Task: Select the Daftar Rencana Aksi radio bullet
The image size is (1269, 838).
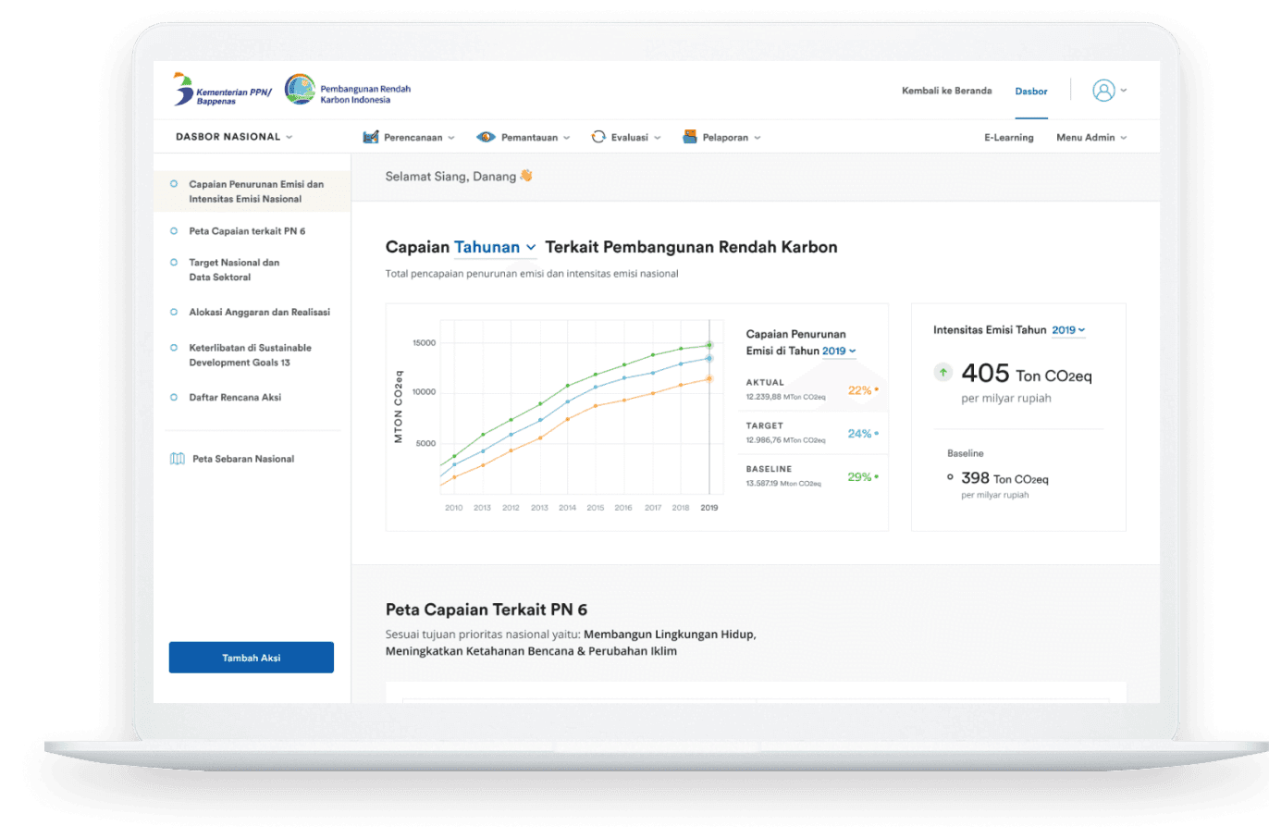Action: (x=175, y=397)
